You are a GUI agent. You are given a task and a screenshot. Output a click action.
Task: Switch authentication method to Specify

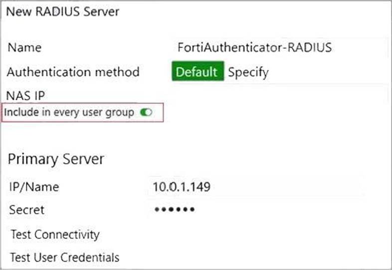point(248,72)
